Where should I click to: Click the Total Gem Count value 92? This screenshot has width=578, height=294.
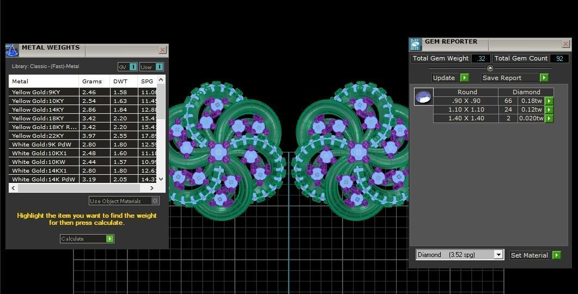(x=559, y=58)
